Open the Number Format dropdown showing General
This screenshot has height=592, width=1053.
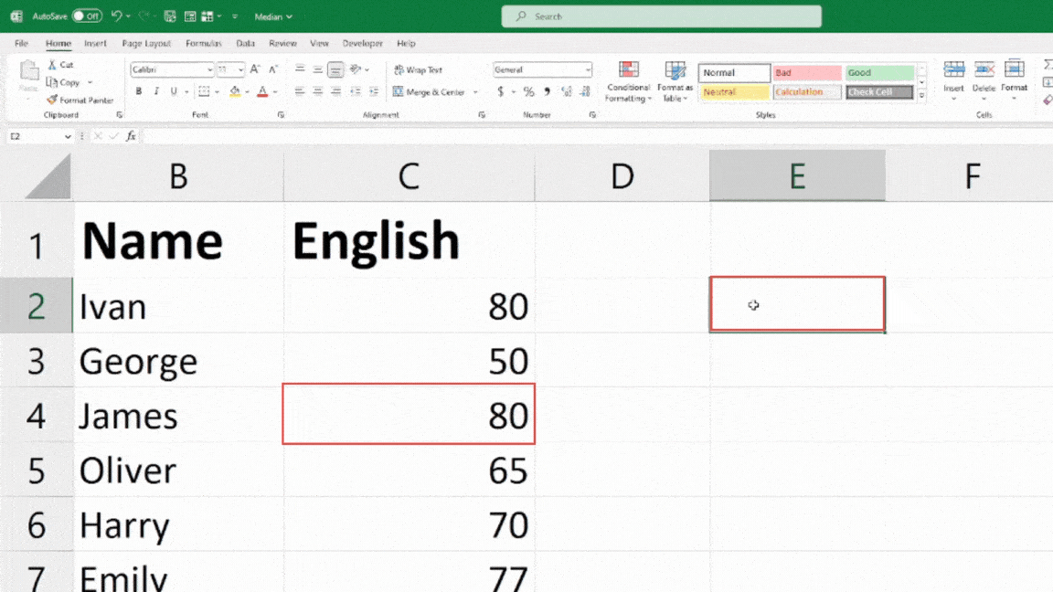click(x=542, y=69)
